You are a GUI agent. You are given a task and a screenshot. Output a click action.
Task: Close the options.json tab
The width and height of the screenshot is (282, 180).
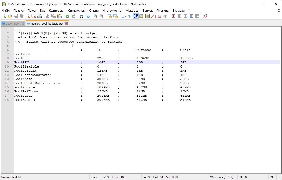pos(23,24)
